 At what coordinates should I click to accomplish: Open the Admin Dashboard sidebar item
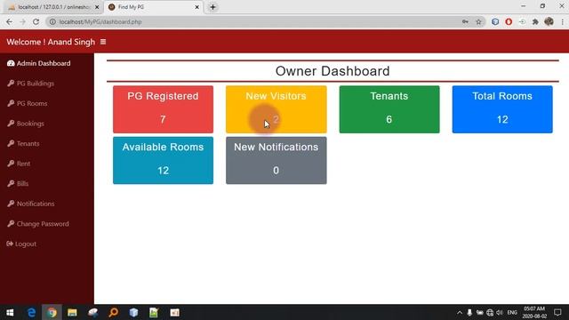39,63
